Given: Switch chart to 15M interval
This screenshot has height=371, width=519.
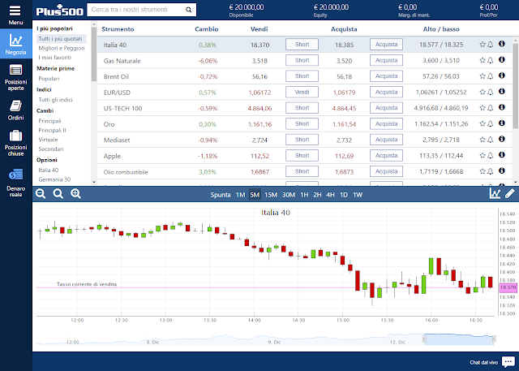Looking at the screenshot, I should 271,195.
